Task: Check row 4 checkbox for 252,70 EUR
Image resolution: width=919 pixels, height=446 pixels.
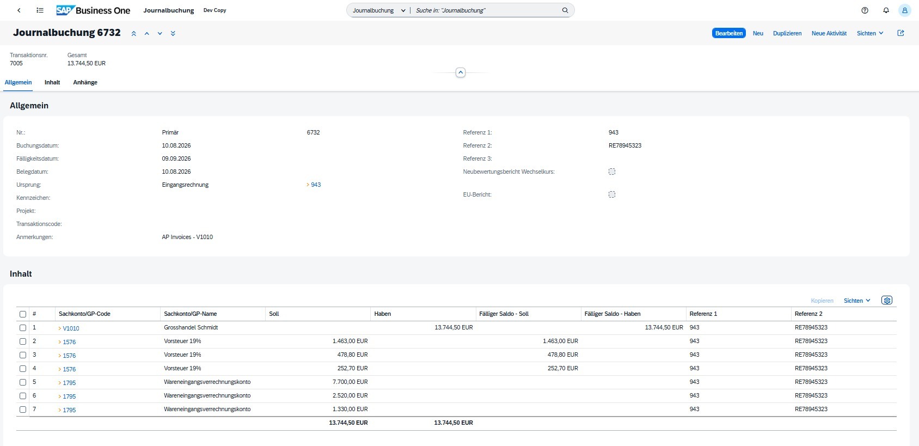Action: (x=23, y=369)
